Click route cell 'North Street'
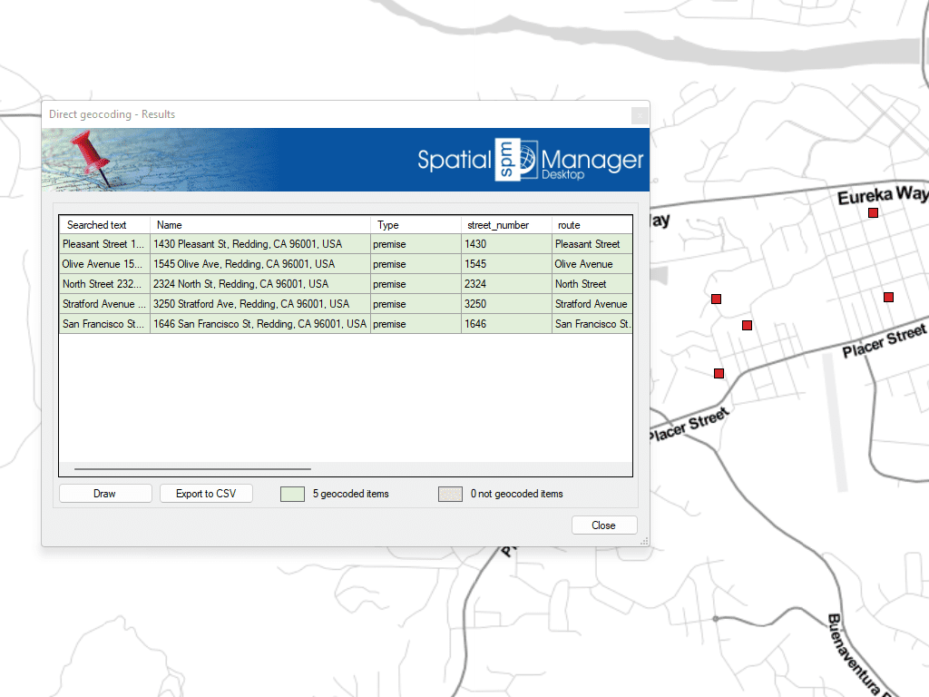Viewport: 929px width, 697px height. pos(592,284)
